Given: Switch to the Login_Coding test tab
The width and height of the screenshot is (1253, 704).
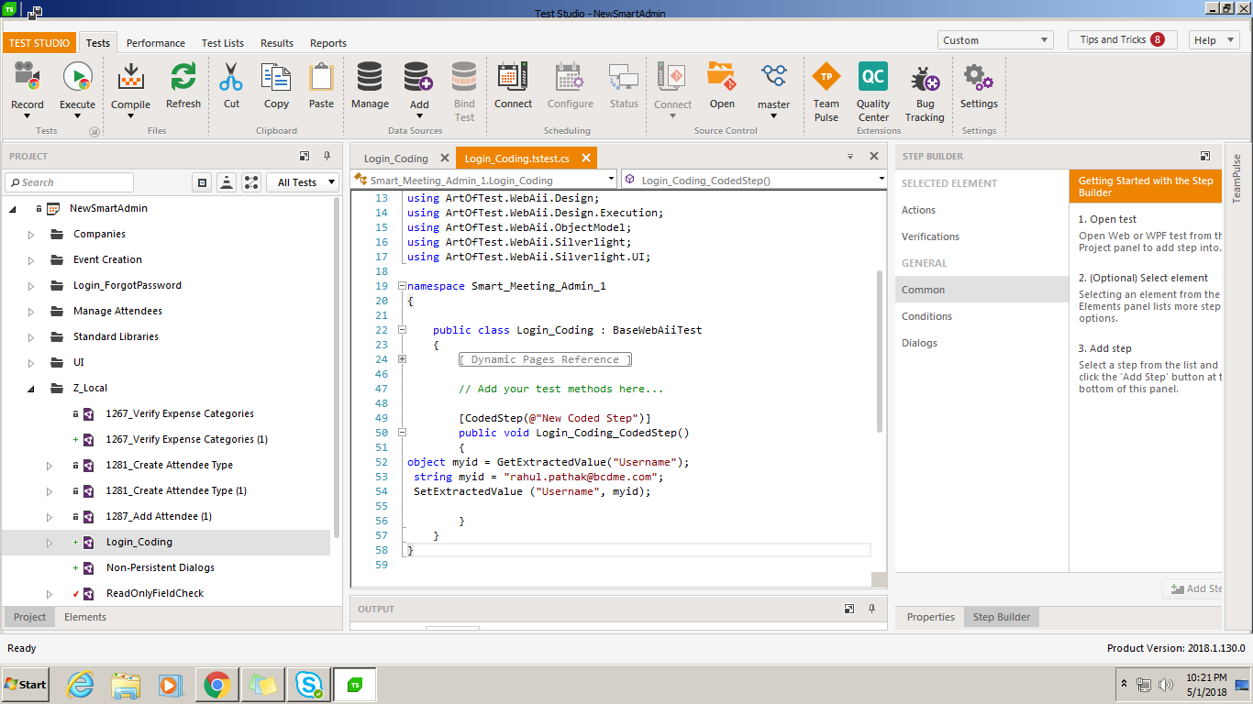Looking at the screenshot, I should click(396, 159).
